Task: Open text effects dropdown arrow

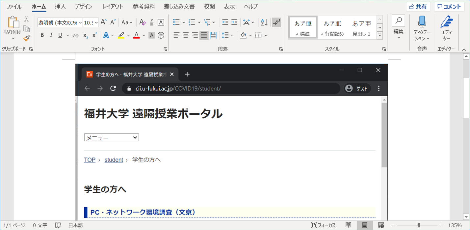Action: click(x=113, y=35)
